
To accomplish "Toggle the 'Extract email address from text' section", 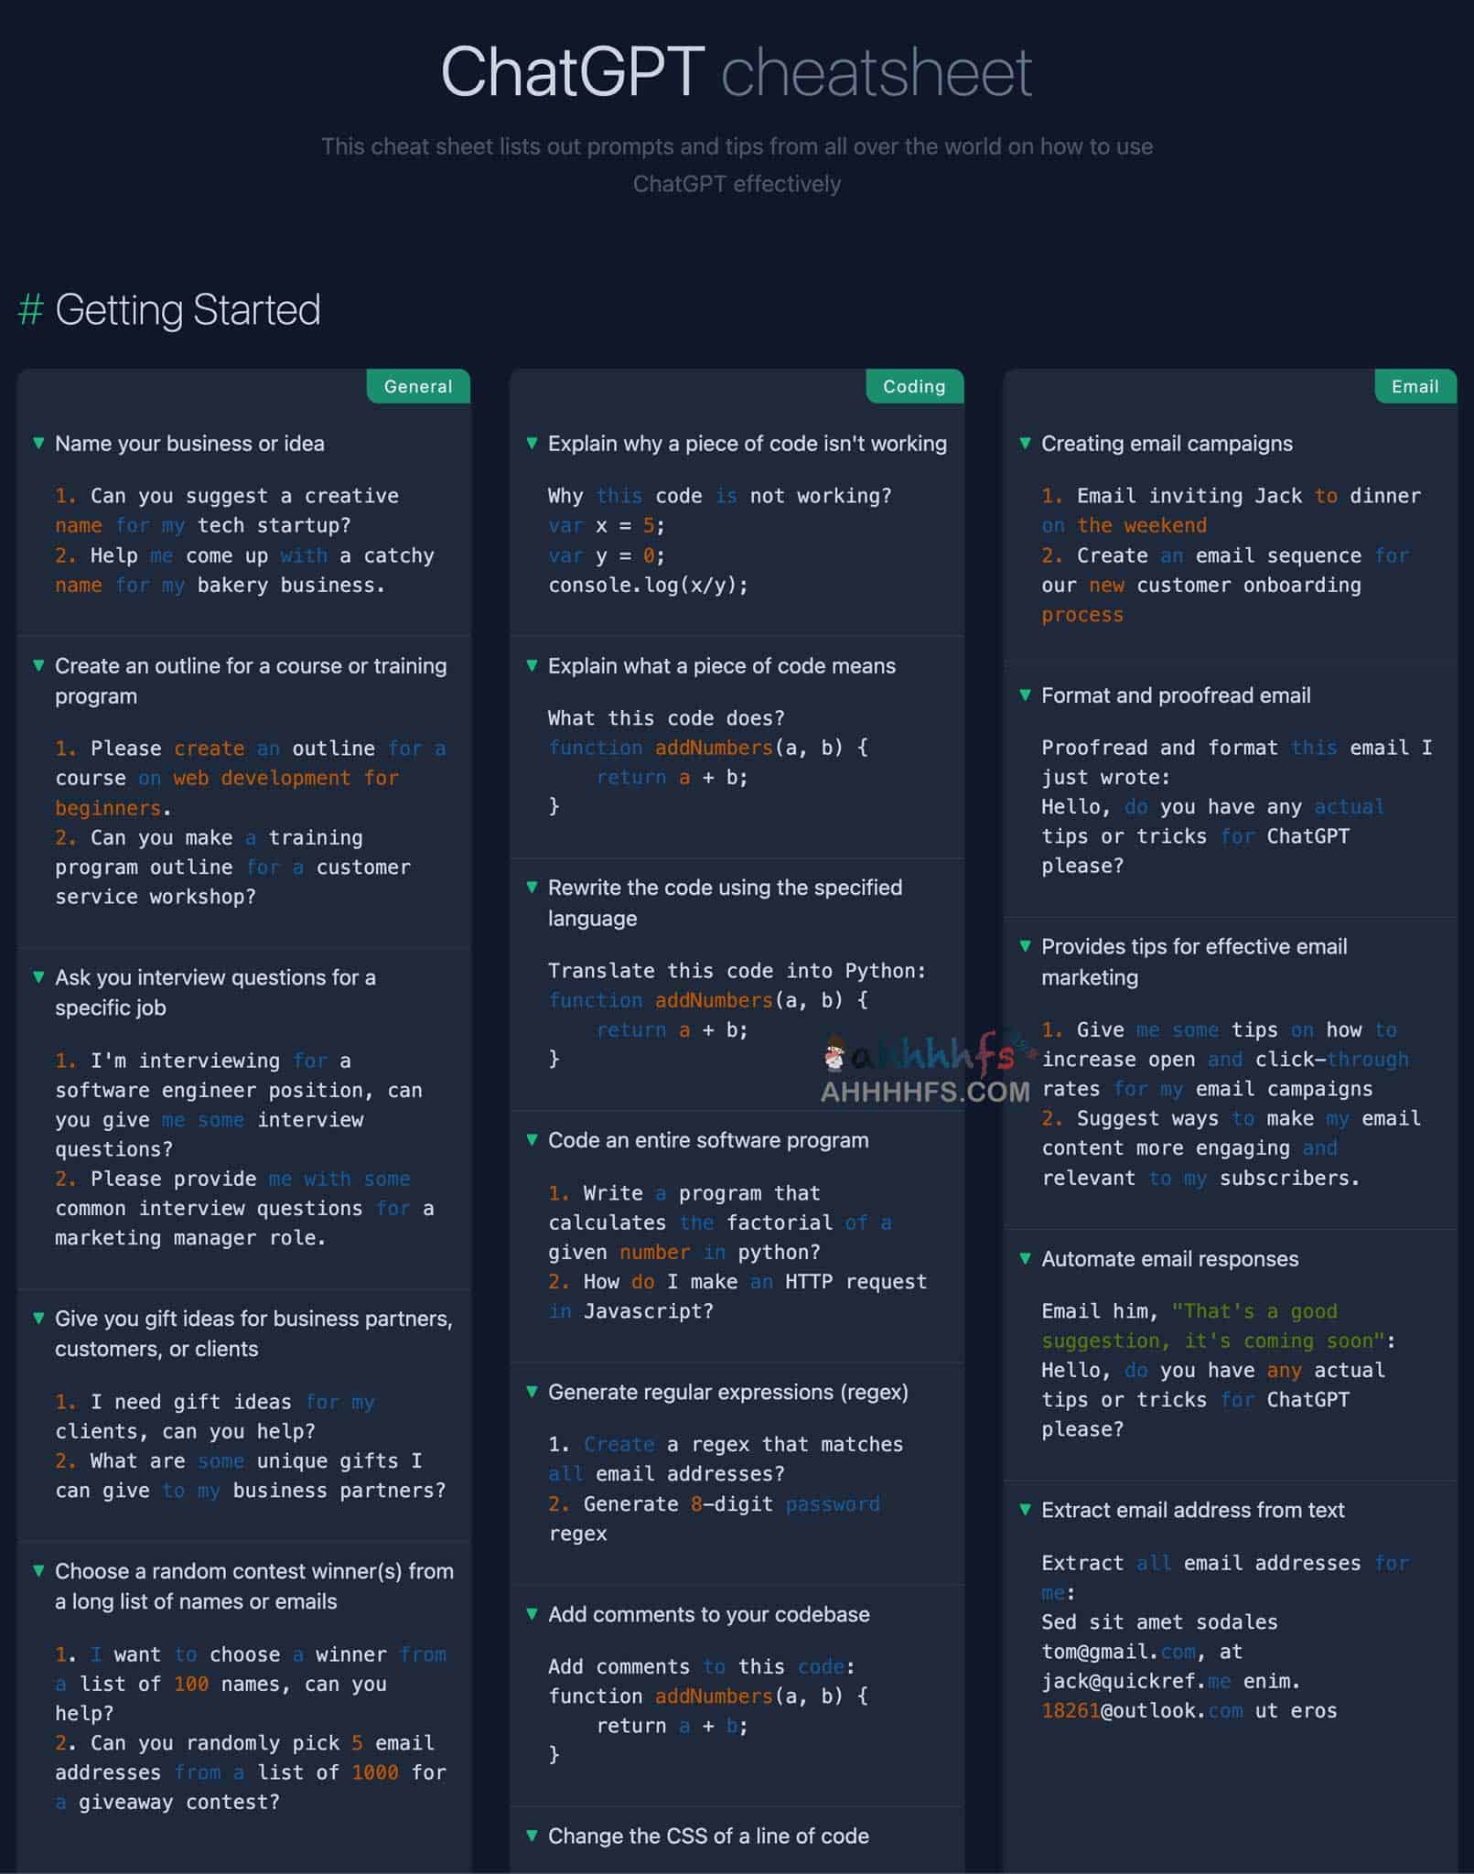I will [1026, 1511].
